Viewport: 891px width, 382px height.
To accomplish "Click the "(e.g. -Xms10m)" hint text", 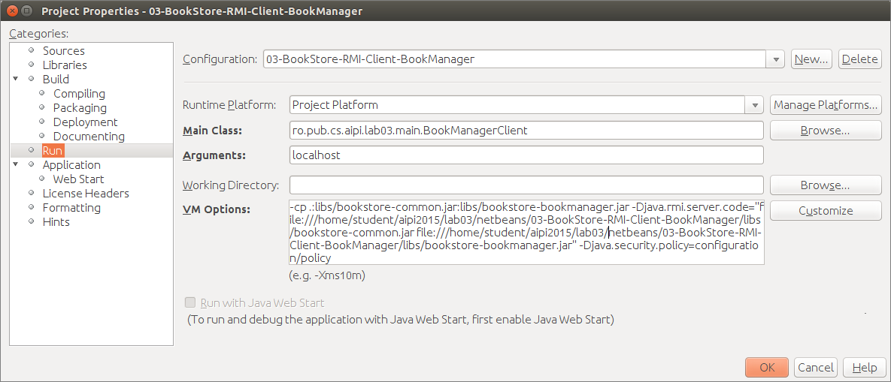I will point(327,276).
